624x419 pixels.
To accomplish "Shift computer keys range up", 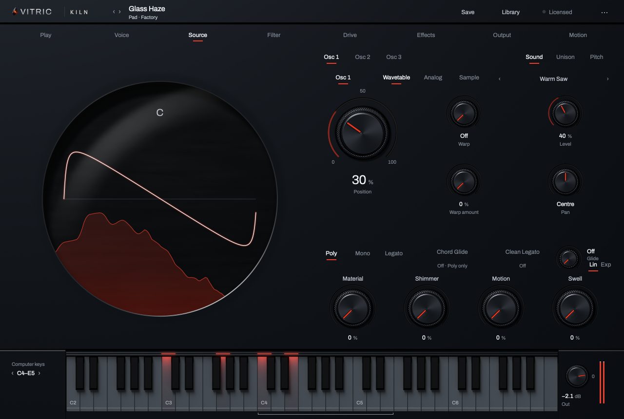I will click(x=39, y=373).
